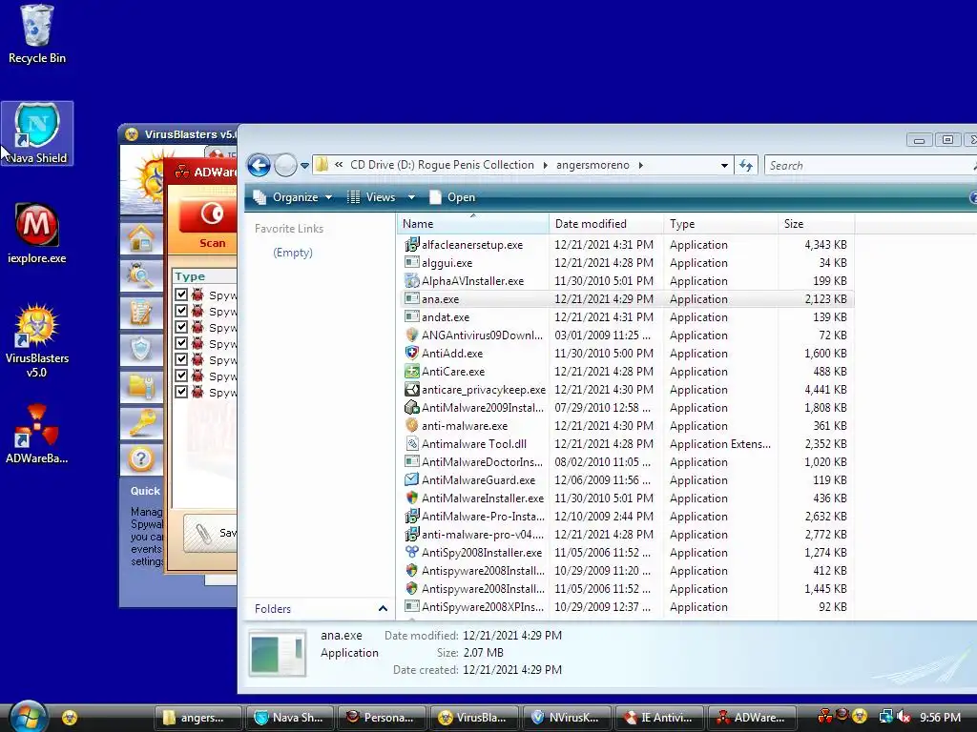Screen dimensions: 977x732
Task: Select the ana.exe file row
Action: 626,298
